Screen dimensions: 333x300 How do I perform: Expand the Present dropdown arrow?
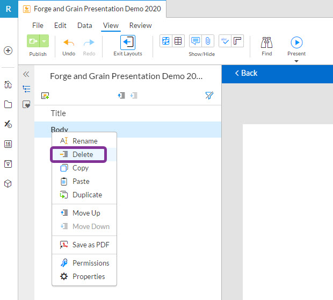coord(296,61)
